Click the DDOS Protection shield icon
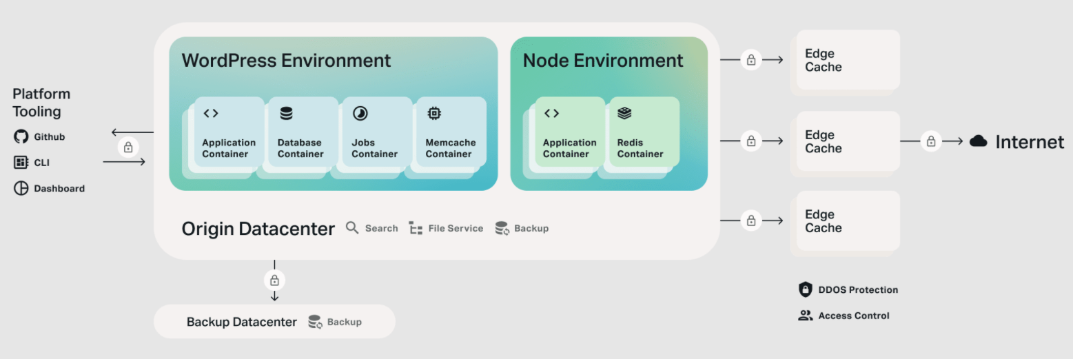 (x=805, y=289)
